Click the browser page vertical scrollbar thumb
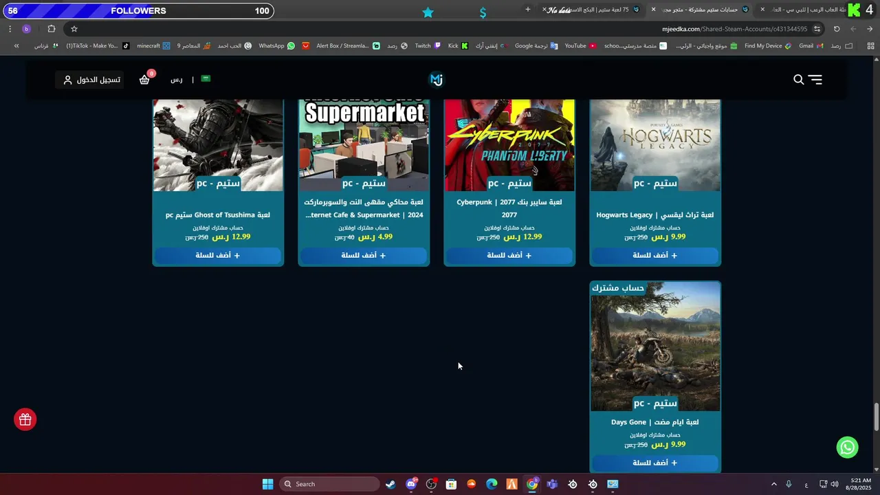The height and width of the screenshot is (495, 880). (876, 417)
